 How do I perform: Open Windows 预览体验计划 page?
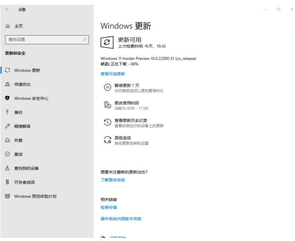click(x=35, y=196)
